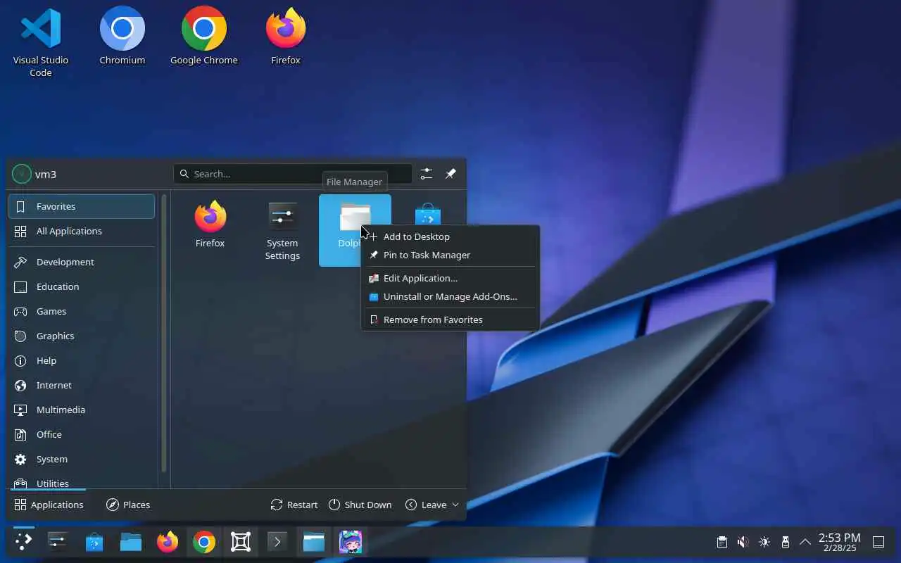Screen dimensions: 901x563
Task: Click the square node-frame taskbar icon
Action: coord(241,542)
